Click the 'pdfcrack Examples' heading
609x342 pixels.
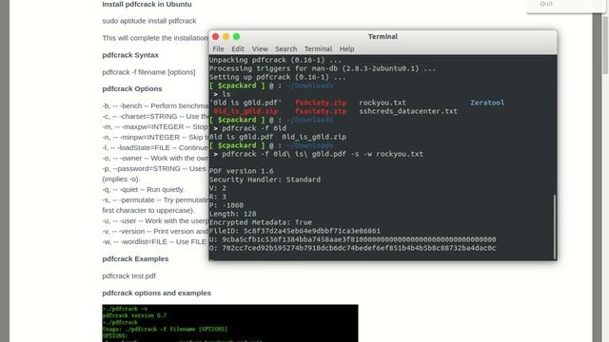point(135,258)
